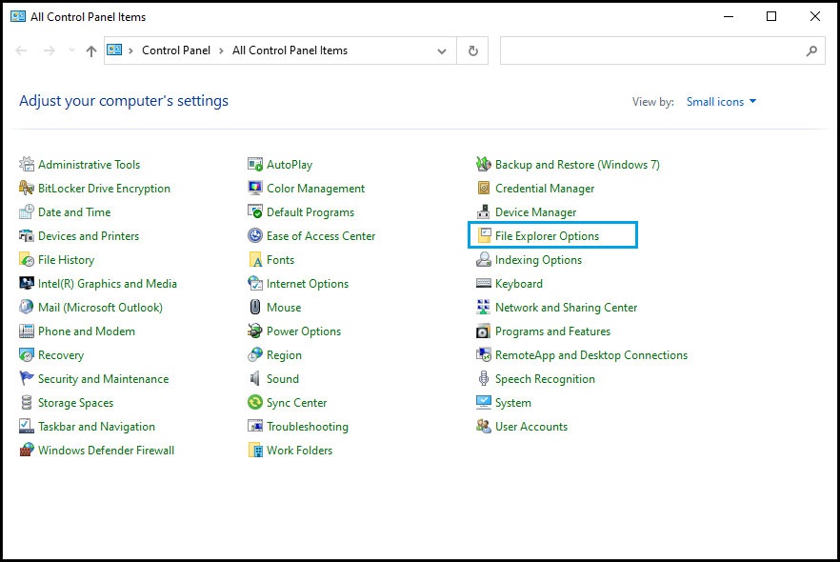Screen dimensions: 840x562
Task: Click the Forward navigation arrow
Action: (50, 50)
